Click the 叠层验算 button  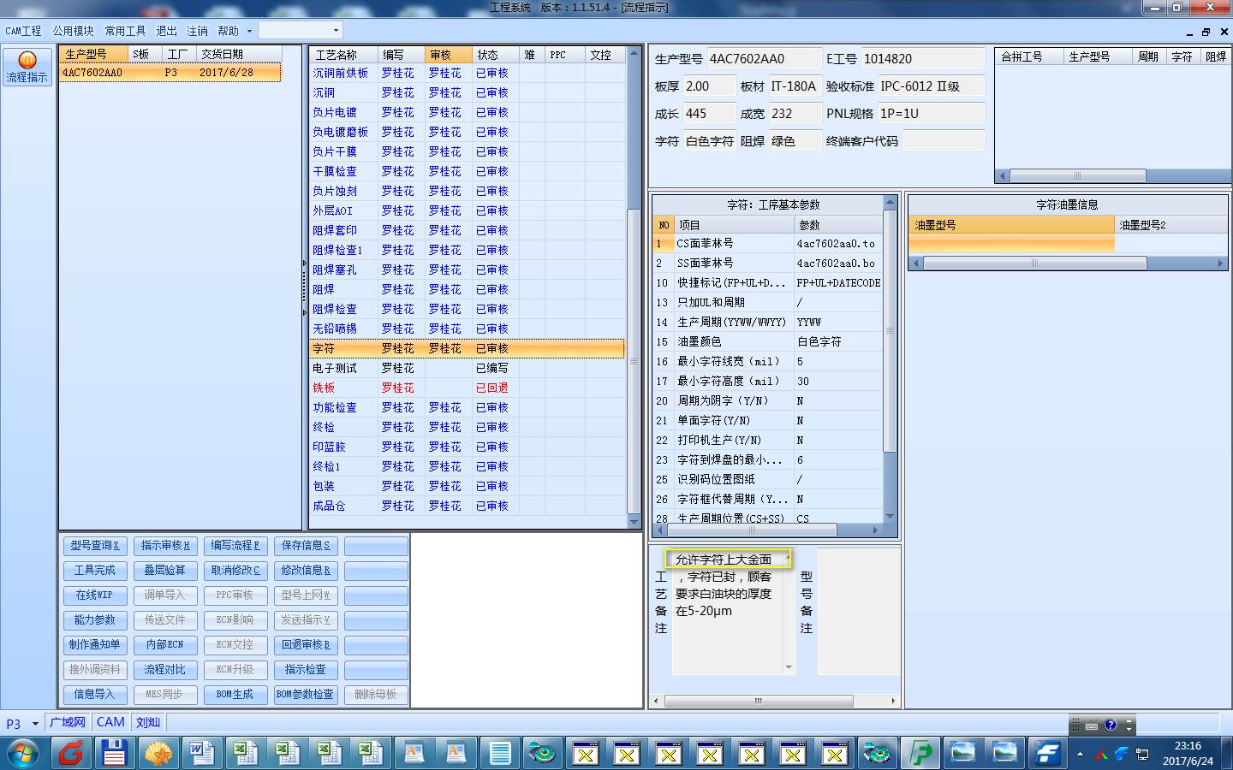point(165,571)
